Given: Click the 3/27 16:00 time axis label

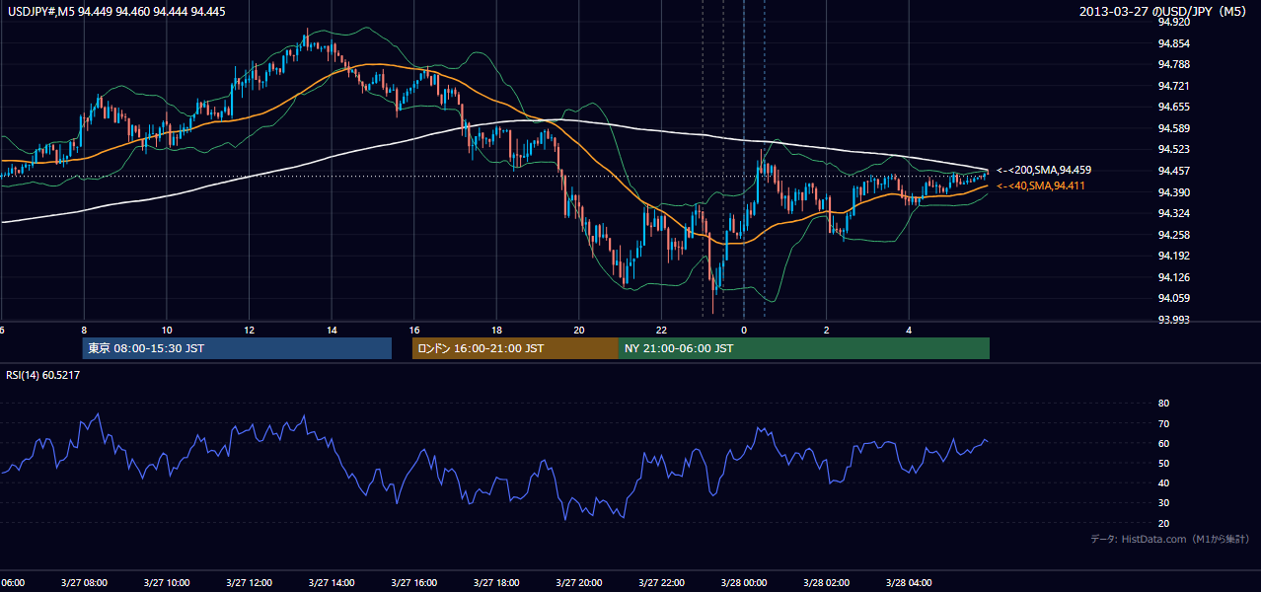Looking at the screenshot, I should (x=414, y=582).
